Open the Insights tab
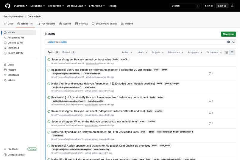The height and width of the screenshot is (160, 240). click(x=127, y=24)
